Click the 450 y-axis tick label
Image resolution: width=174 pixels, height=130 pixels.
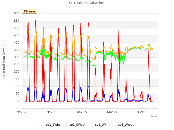(x=17, y=35)
